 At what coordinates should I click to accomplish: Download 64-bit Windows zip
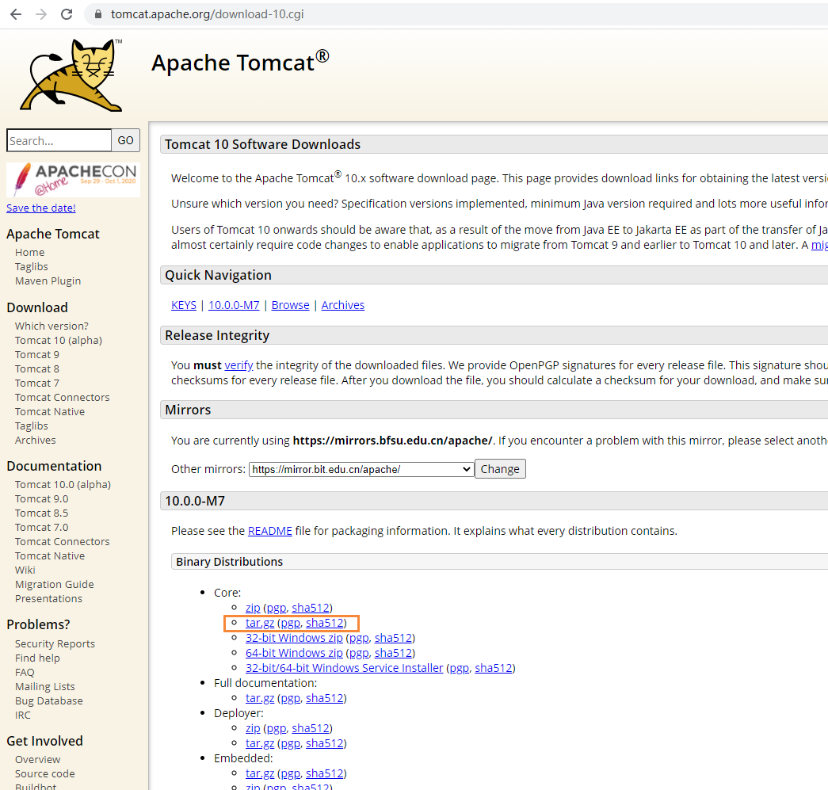click(294, 653)
